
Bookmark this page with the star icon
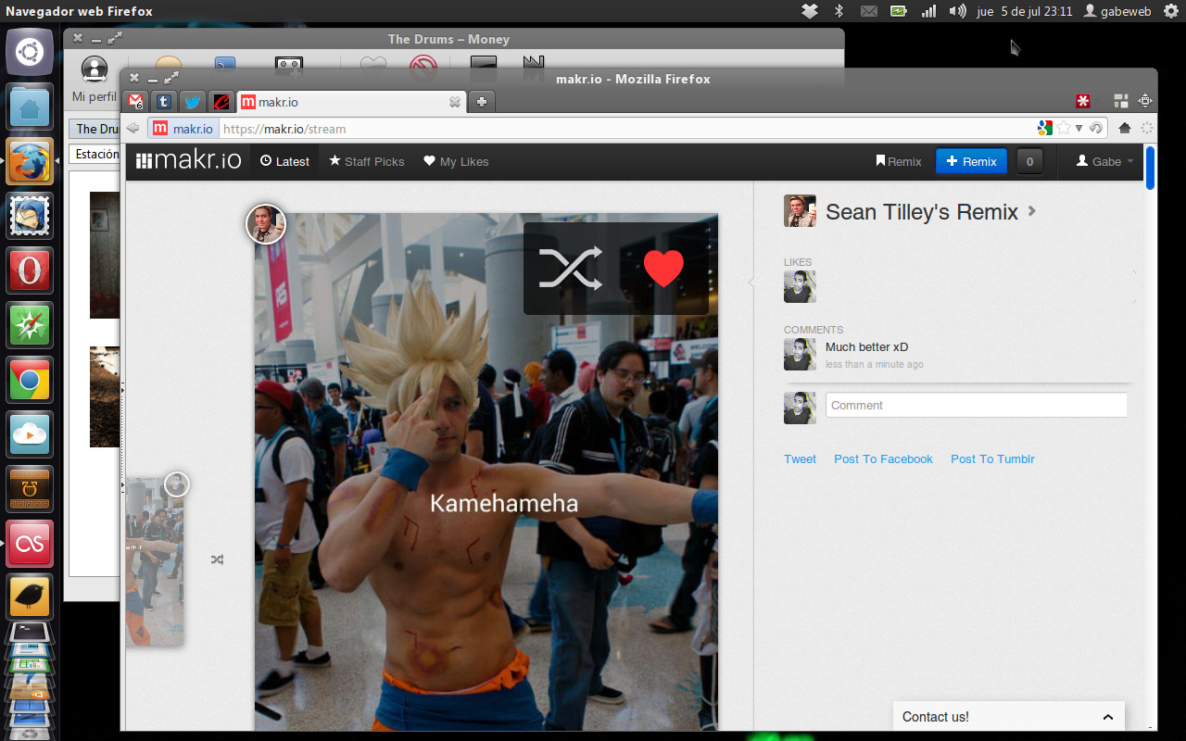[1064, 128]
